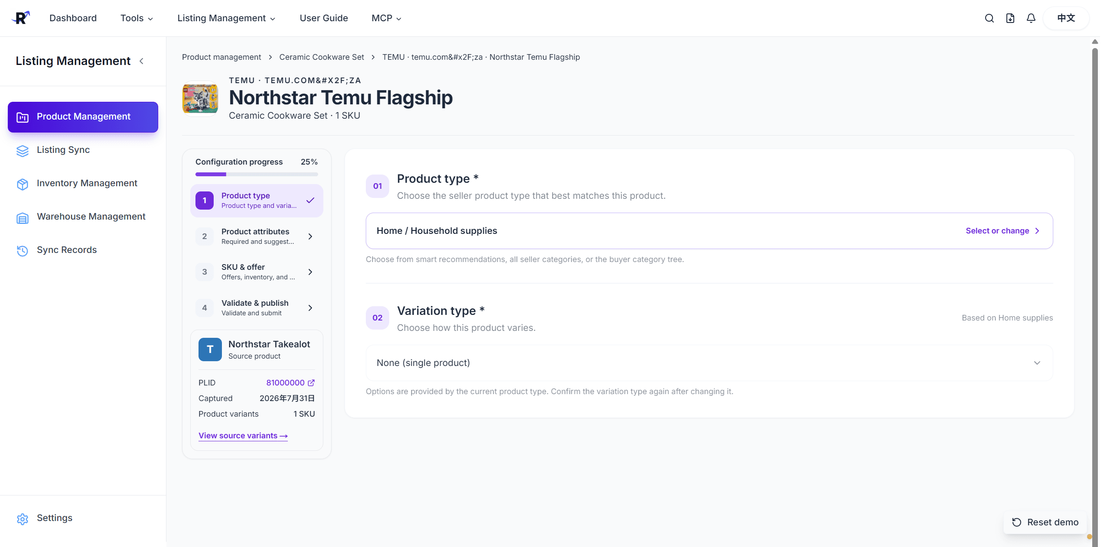Image resolution: width=1110 pixels, height=547 pixels.
Task: Click the 25% progress value
Action: click(x=309, y=162)
